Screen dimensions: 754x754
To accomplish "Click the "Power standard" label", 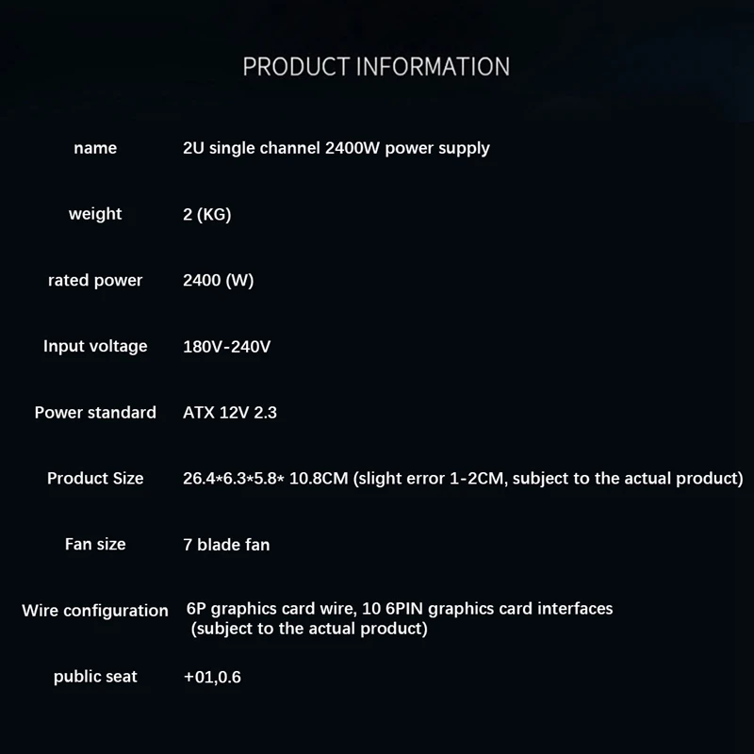I will tap(95, 412).
